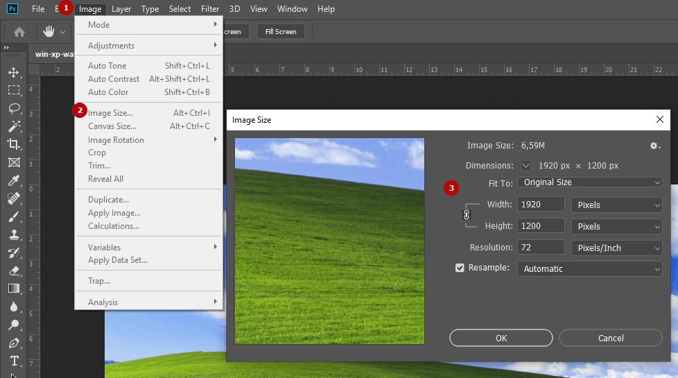Screen dimensions: 678x378
Task: Toggle the constrain proportions chain link
Action: pos(466,215)
